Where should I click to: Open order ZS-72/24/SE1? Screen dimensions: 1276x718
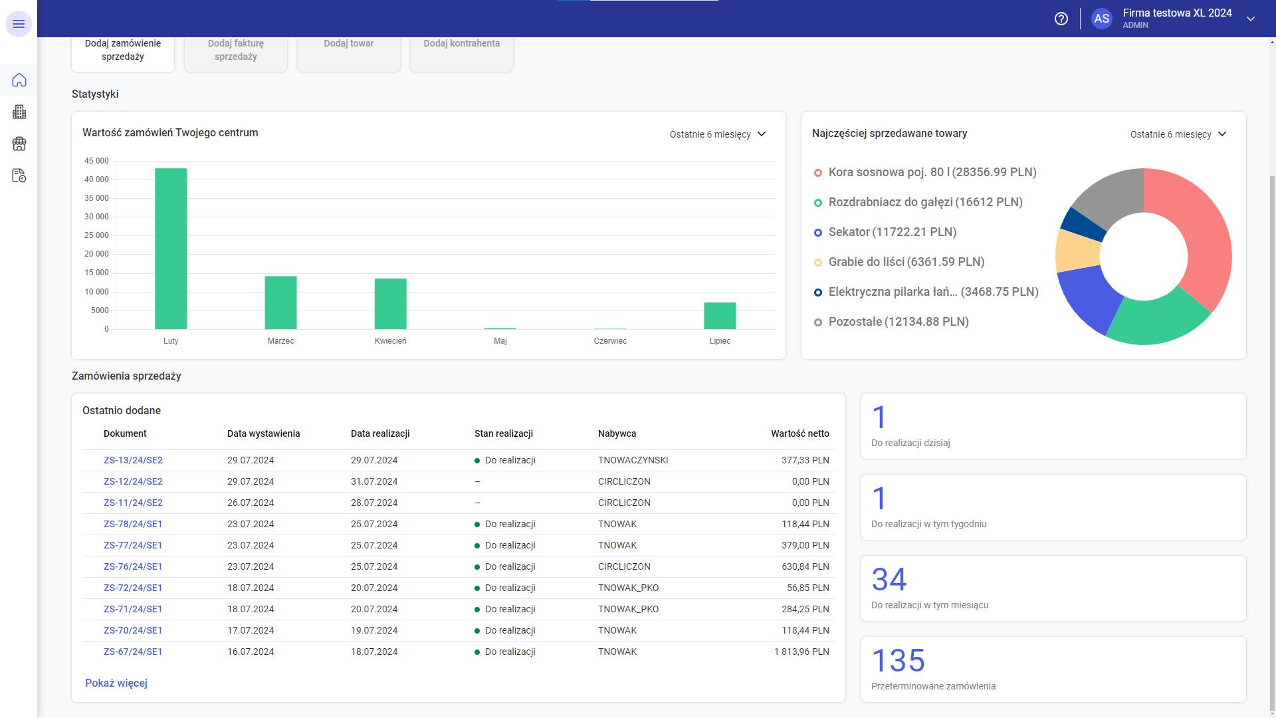[133, 588]
